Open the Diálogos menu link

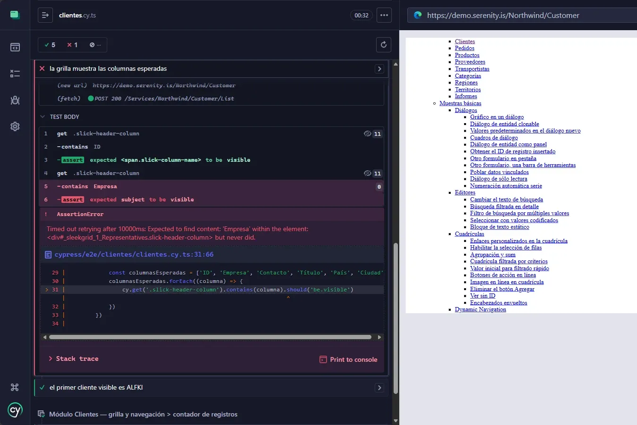466,110
